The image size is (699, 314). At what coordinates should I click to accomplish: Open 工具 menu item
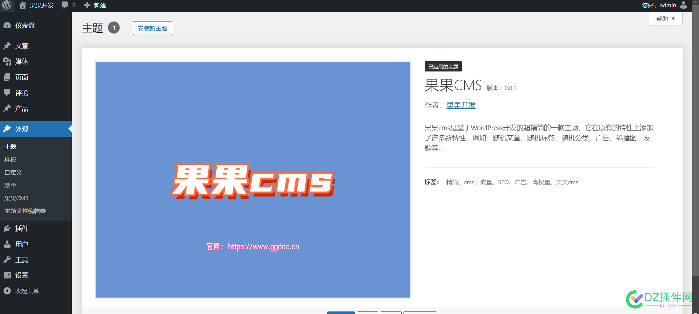click(x=36, y=260)
